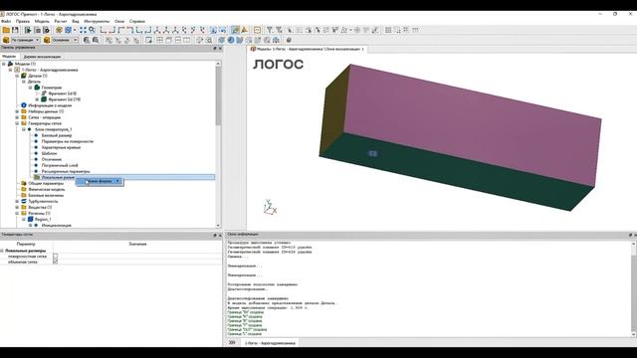Toggle the поверхностная сетка checkbox

click(56, 257)
